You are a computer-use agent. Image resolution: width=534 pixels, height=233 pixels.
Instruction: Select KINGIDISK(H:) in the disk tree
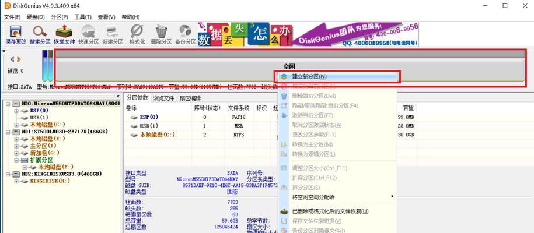50,181
